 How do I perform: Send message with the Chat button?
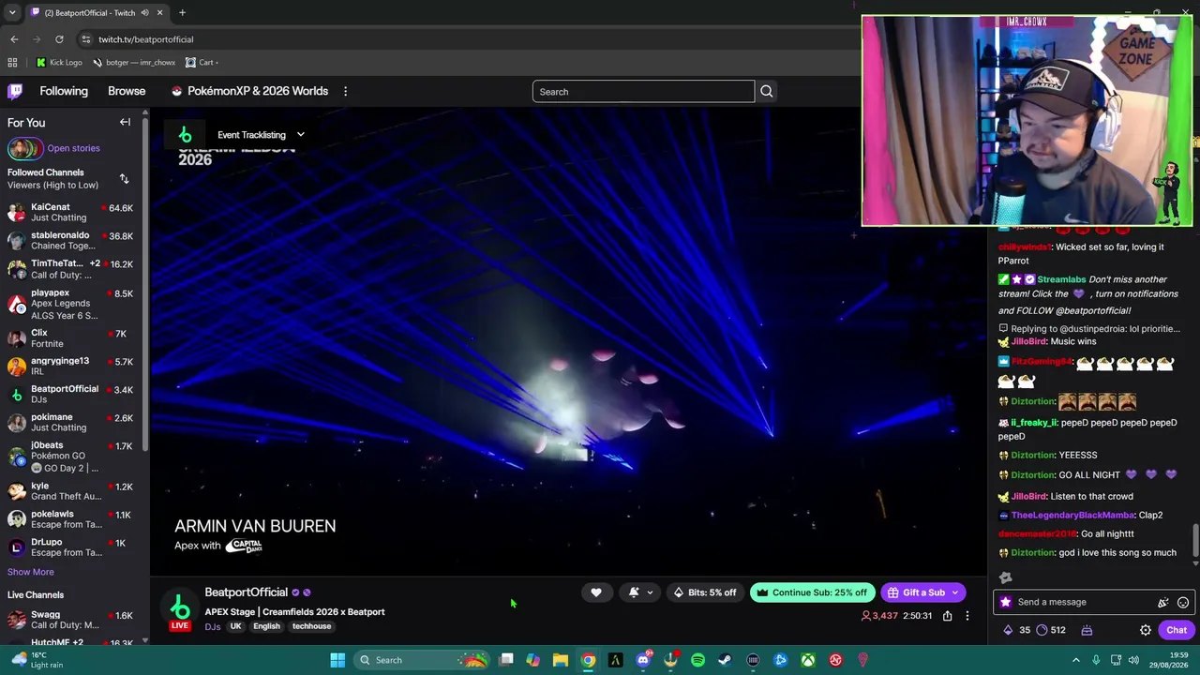1177,630
